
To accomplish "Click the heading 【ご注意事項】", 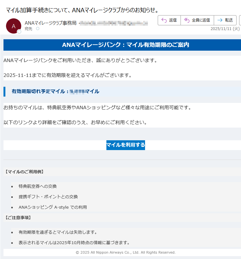I will pos(18,218).
